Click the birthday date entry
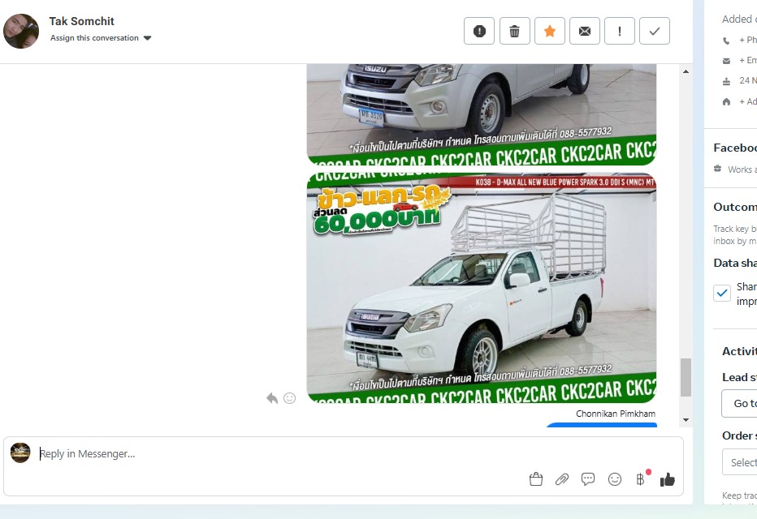This screenshot has height=519, width=757. point(748,80)
